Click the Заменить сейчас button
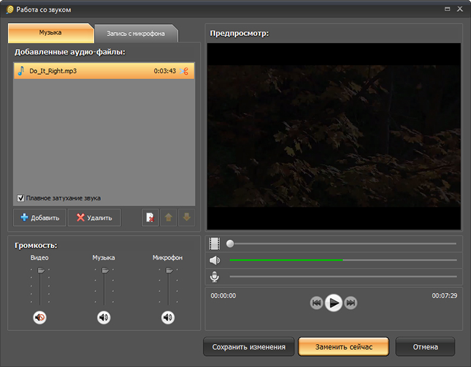The height and width of the screenshot is (367, 471). coord(343,347)
